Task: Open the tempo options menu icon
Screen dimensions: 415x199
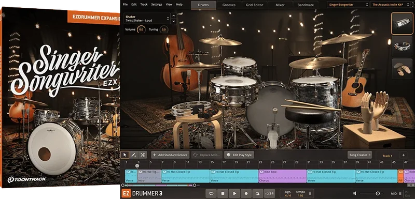Action: pyautogui.click(x=310, y=193)
